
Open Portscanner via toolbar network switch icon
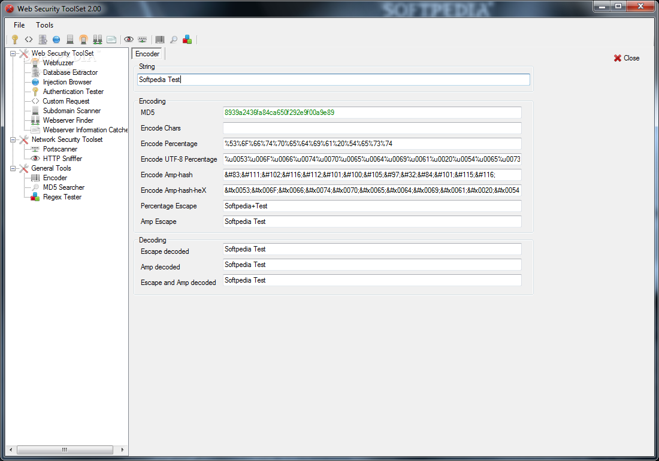click(x=143, y=40)
